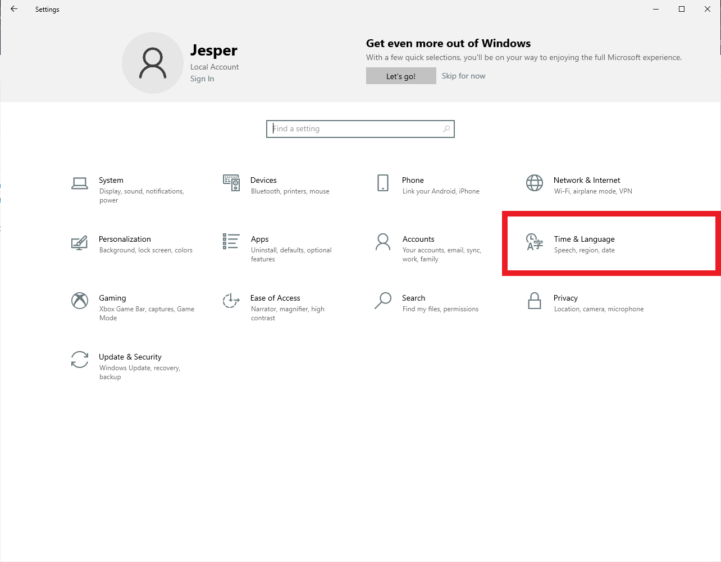
Task: Open the Personalization paintbrush icon
Action: pyautogui.click(x=80, y=242)
